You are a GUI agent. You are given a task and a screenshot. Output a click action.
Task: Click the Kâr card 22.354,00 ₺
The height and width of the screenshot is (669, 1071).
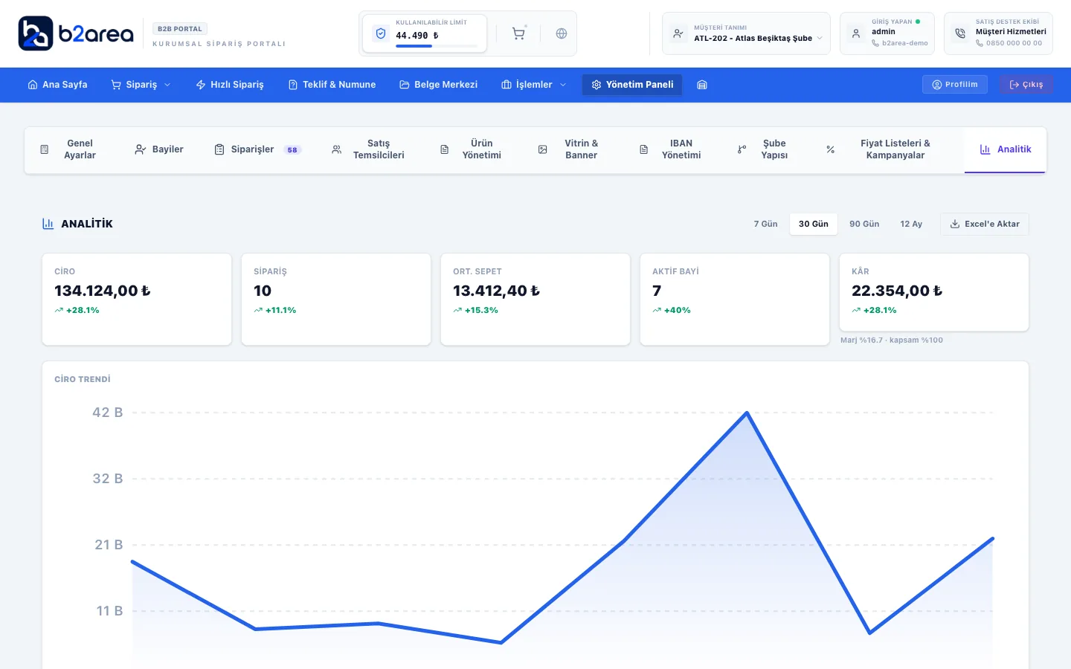point(934,292)
